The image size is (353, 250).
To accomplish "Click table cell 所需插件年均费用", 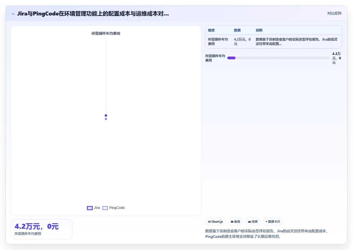I will point(218,42).
